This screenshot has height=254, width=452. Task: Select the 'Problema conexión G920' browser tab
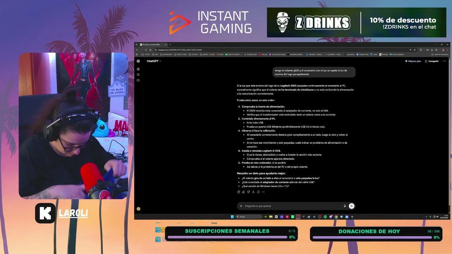click(x=153, y=45)
